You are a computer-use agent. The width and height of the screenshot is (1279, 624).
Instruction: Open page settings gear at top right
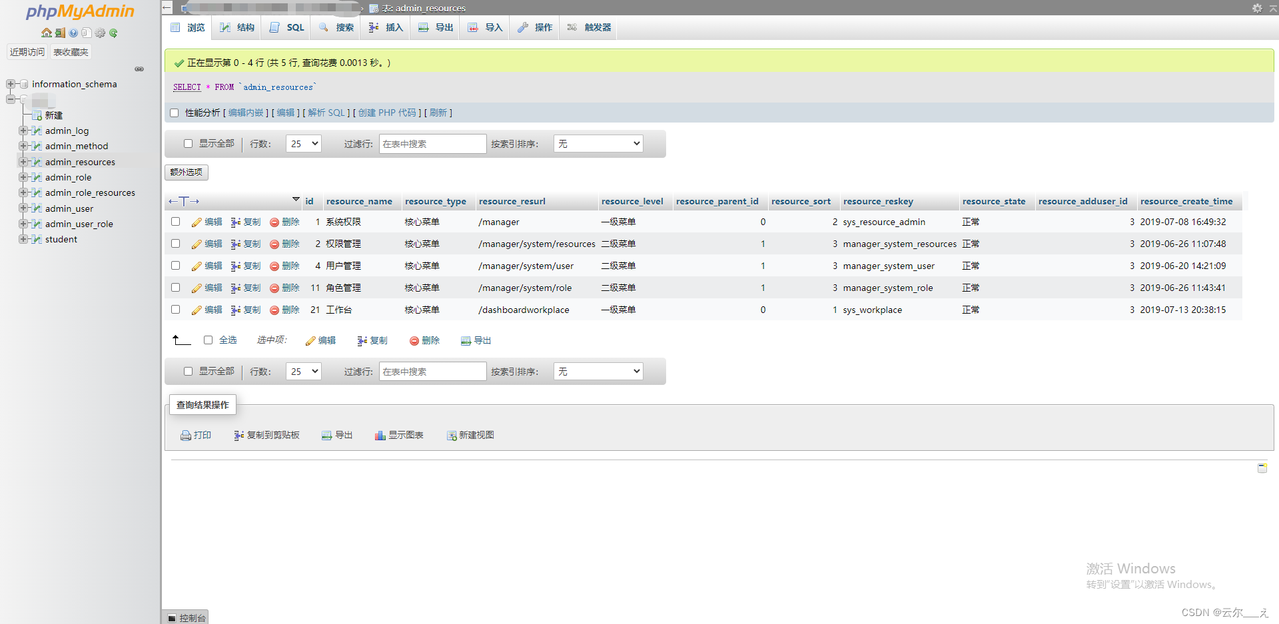tap(1257, 8)
